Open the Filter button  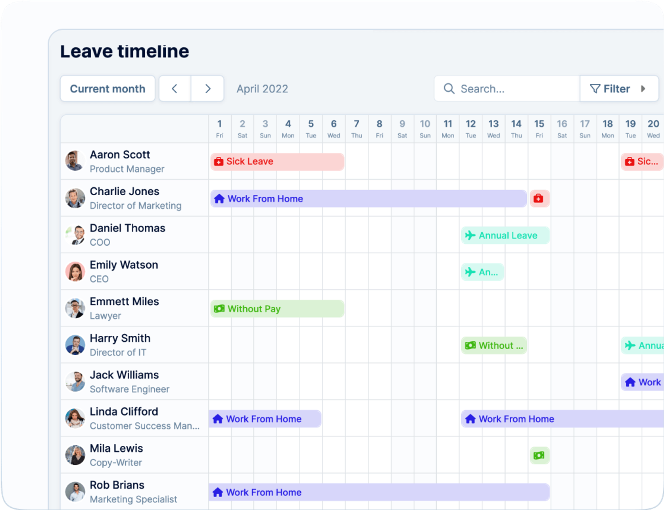click(x=619, y=89)
